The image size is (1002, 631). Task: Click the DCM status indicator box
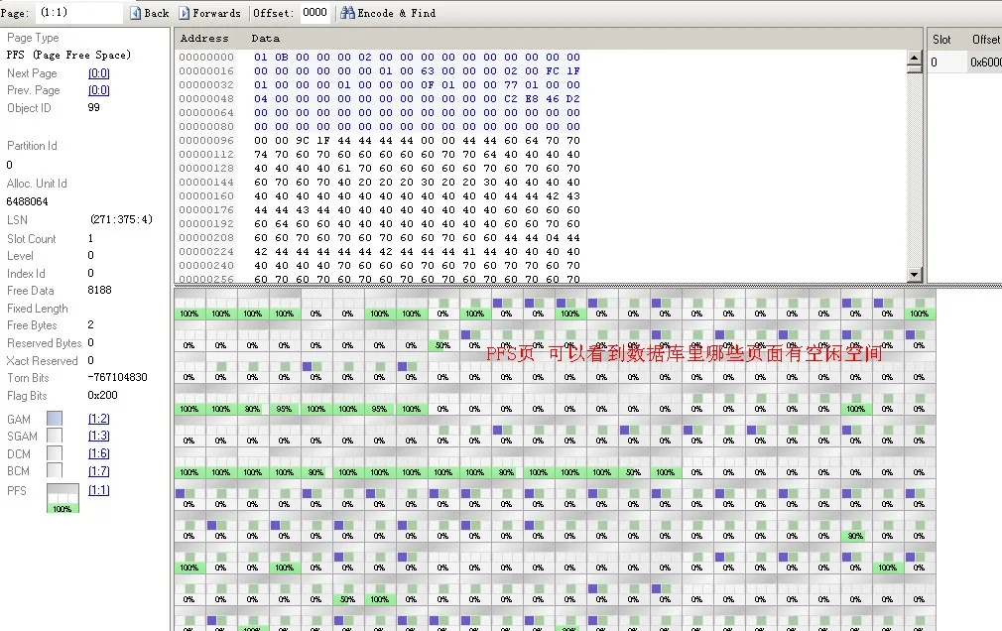click(55, 453)
